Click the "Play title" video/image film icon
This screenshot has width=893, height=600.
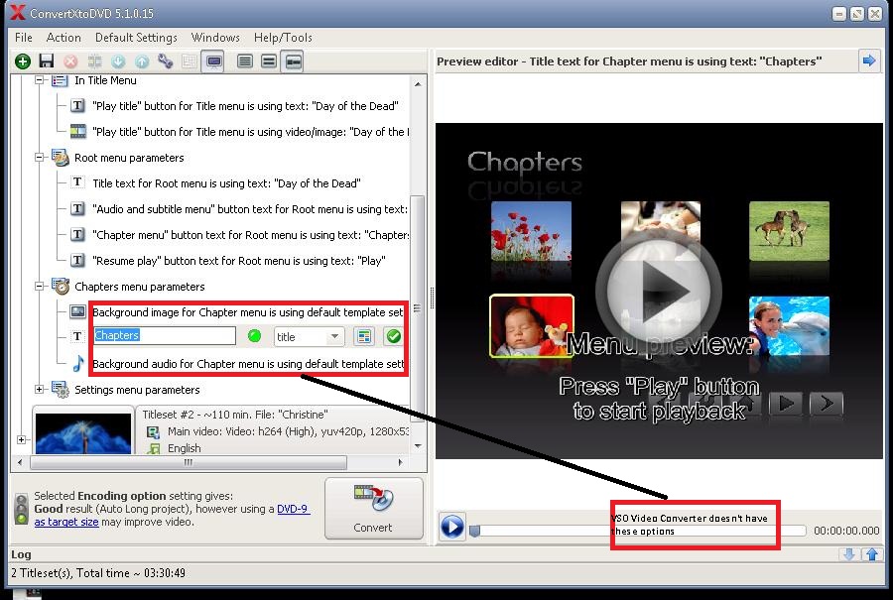point(78,132)
